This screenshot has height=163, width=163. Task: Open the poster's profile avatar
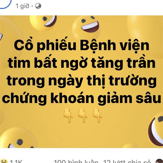[x=4, y=4]
